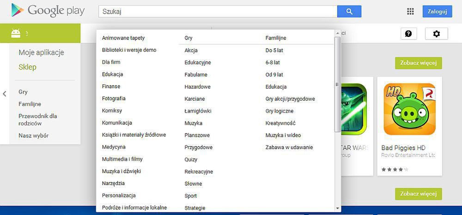Screen dimensions: 462x215
Task: Focus the Szukaj search field
Action: coord(218,12)
